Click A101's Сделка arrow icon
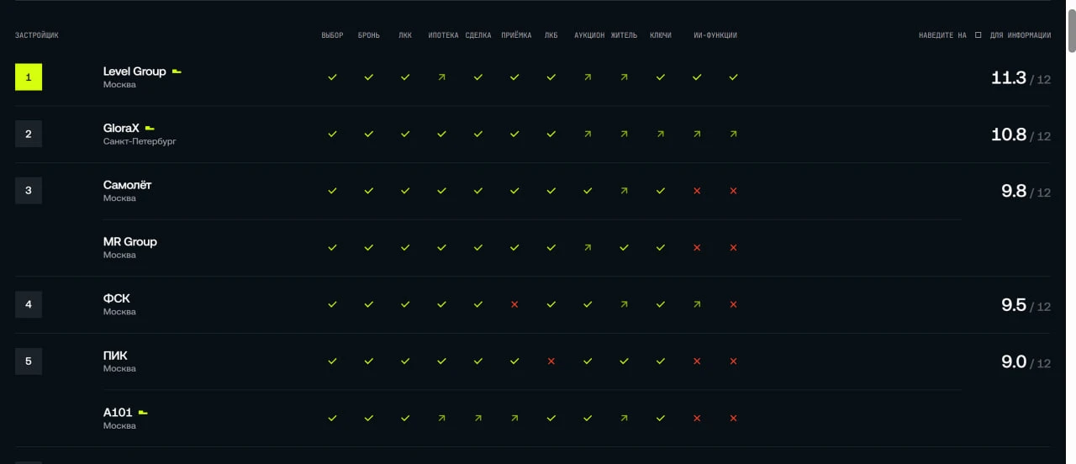The width and height of the screenshot is (1076, 464). pyautogui.click(x=478, y=418)
